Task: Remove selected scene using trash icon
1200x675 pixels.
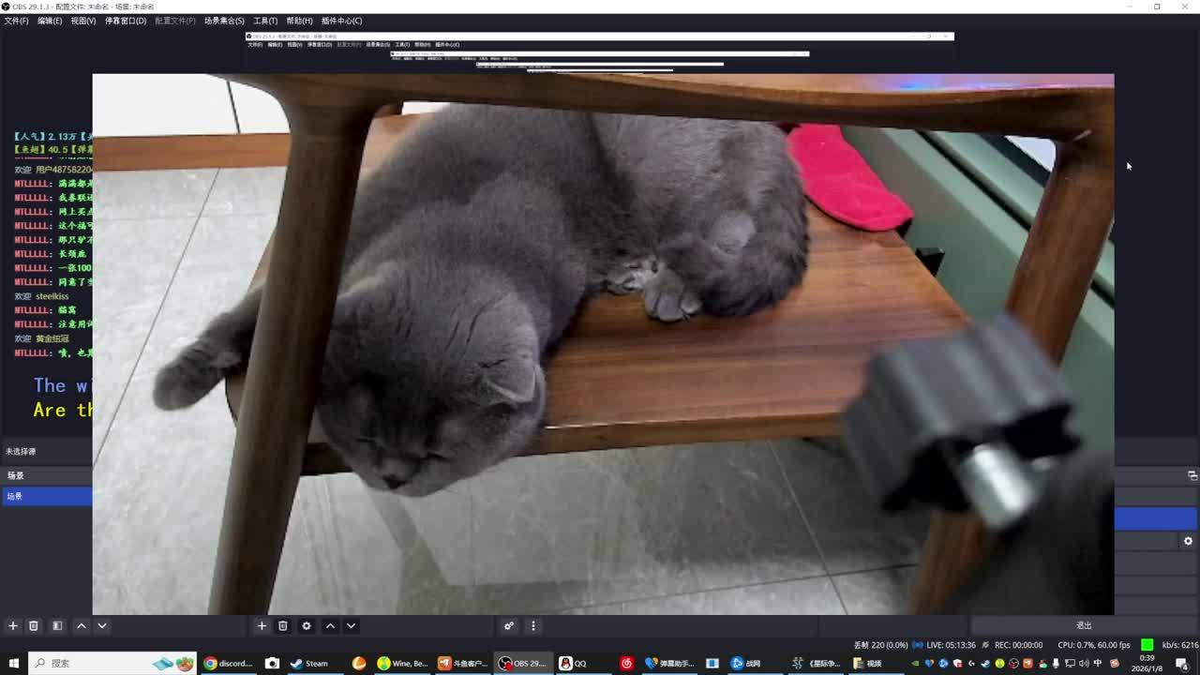Action: tap(34, 625)
